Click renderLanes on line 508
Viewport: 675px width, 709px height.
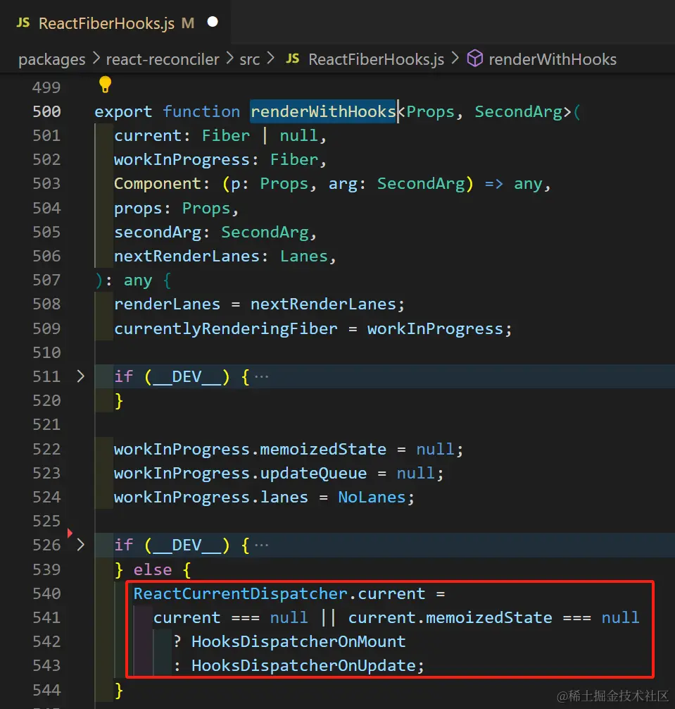[167, 304]
